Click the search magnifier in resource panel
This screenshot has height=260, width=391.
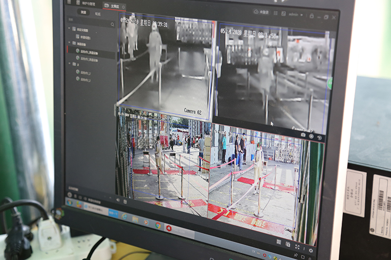(x=112, y=24)
